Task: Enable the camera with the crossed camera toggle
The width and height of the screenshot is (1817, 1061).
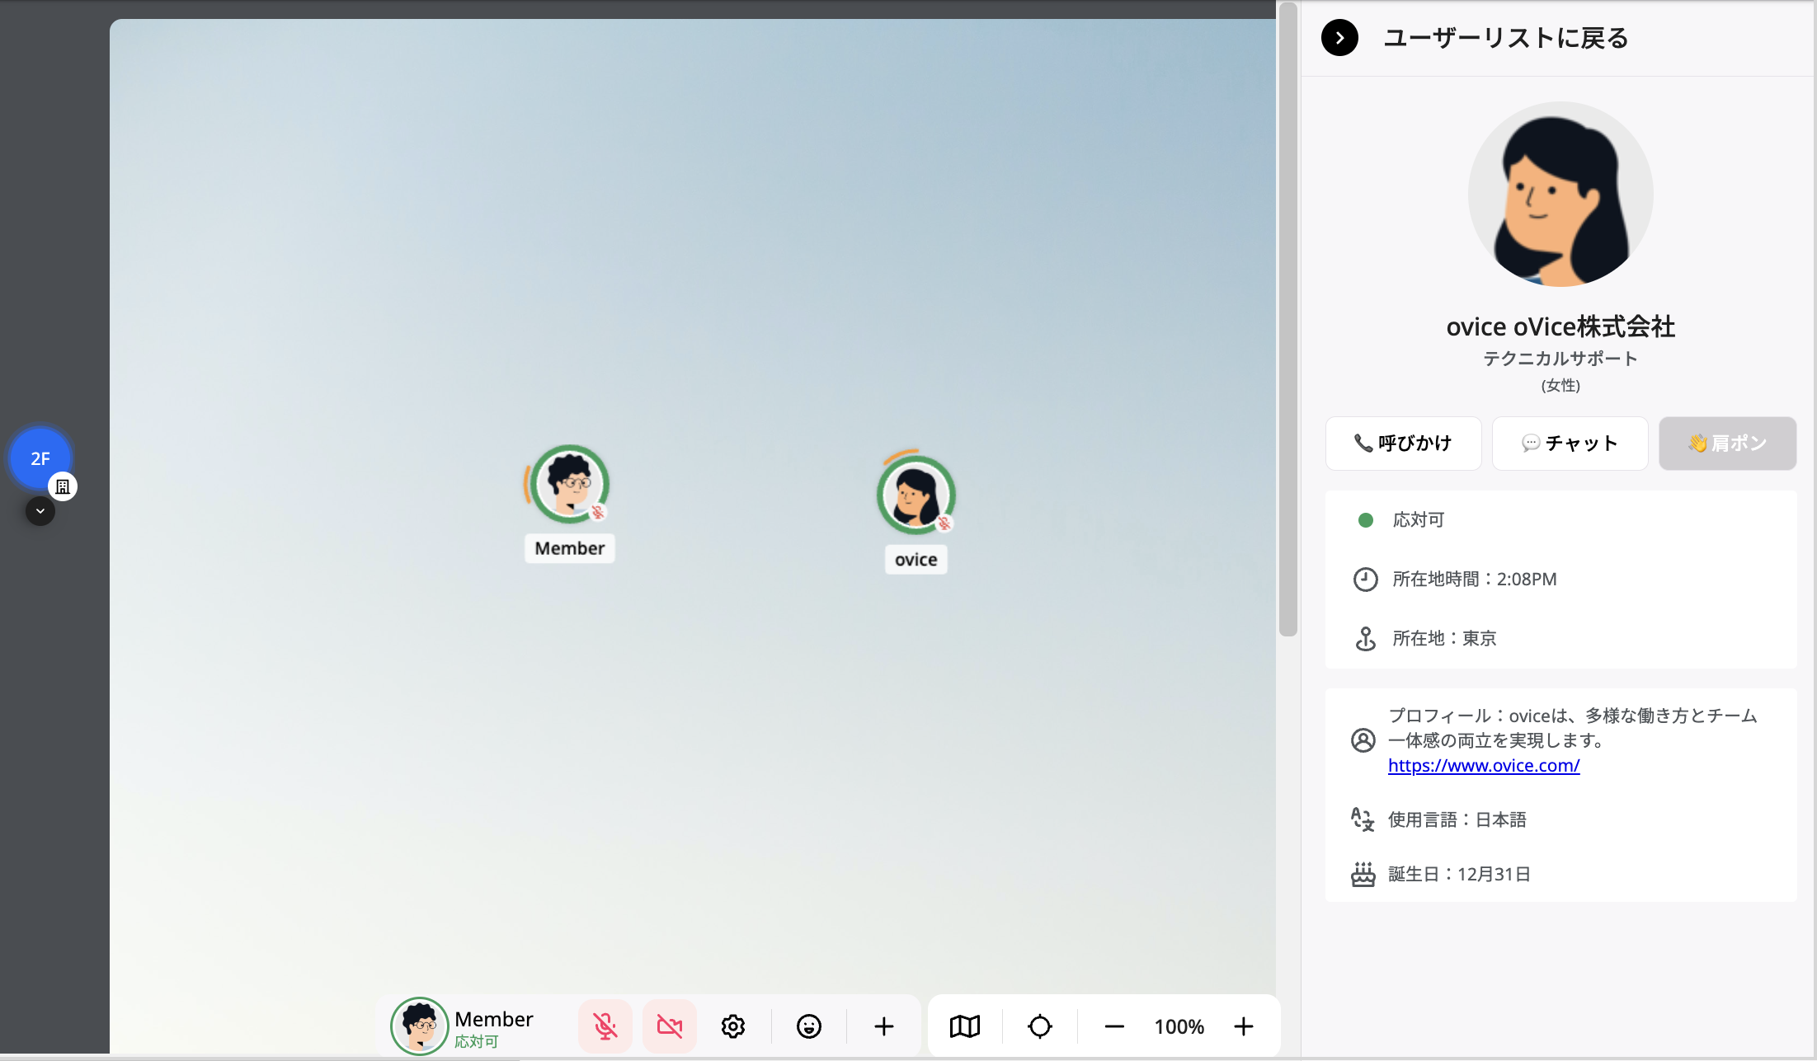Action: point(669,1026)
